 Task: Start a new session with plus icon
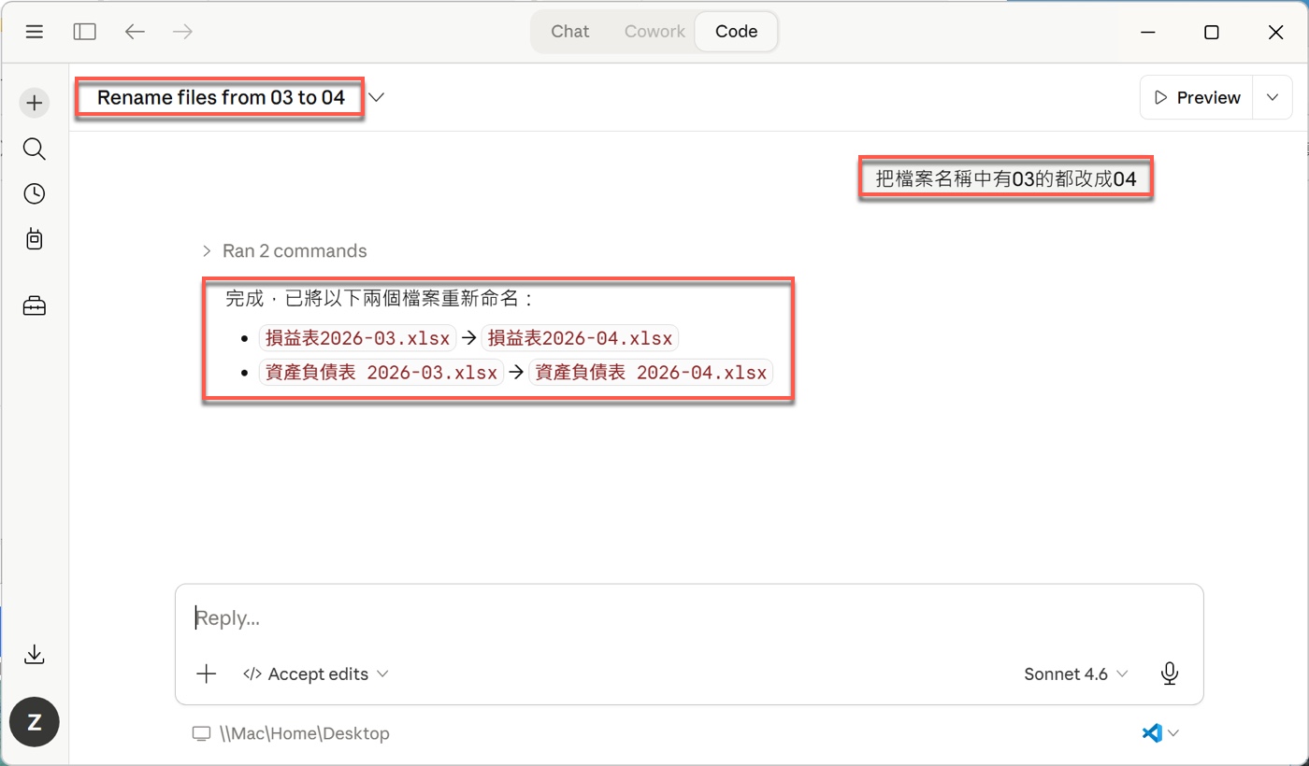(x=35, y=103)
